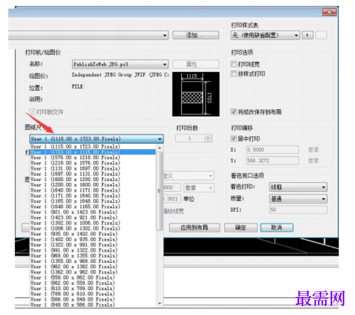Viewport: 355px width, 315px height.
Task: Toggle the 打印线宽 checkbox
Action: [x=234, y=64]
